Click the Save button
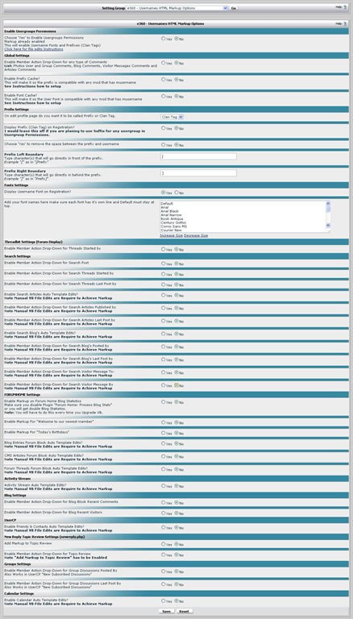This screenshot has height=619, width=353. [x=167, y=611]
